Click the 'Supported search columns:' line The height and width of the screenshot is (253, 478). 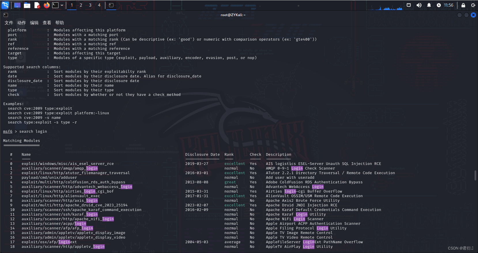pyautogui.click(x=32, y=67)
